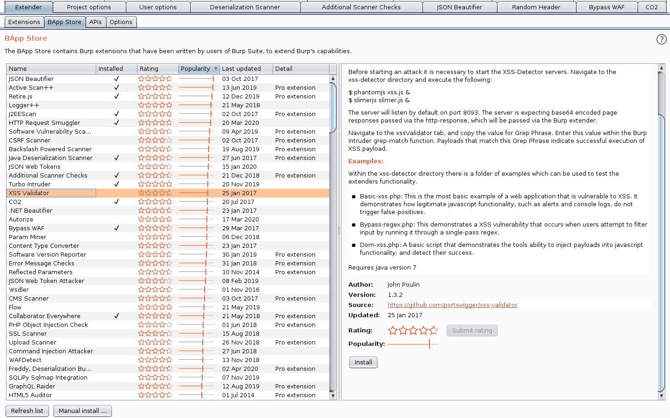Screen dimensions: 670x418
Task: Click rating stars in the Logger++ row
Action: (155, 105)
